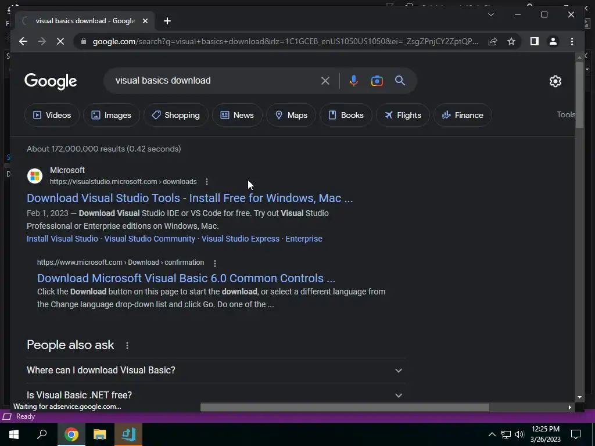
Task: Filter results by Shopping
Action: (x=175, y=115)
